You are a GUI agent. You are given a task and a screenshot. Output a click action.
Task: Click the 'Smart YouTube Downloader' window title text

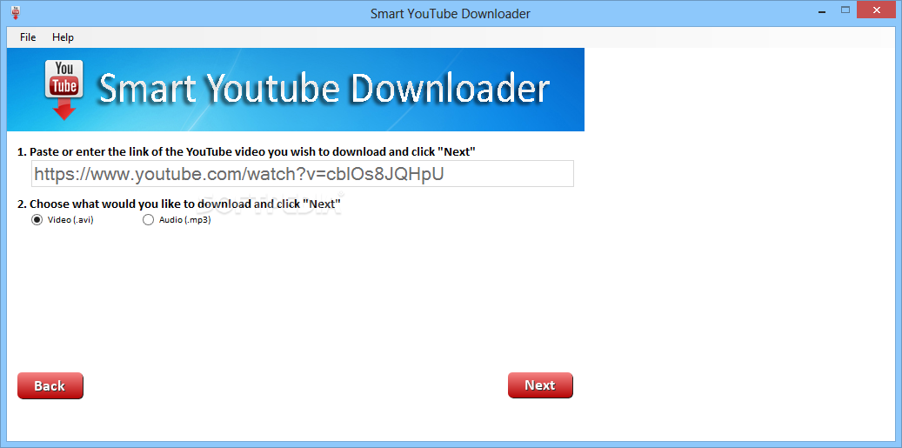pos(451,13)
